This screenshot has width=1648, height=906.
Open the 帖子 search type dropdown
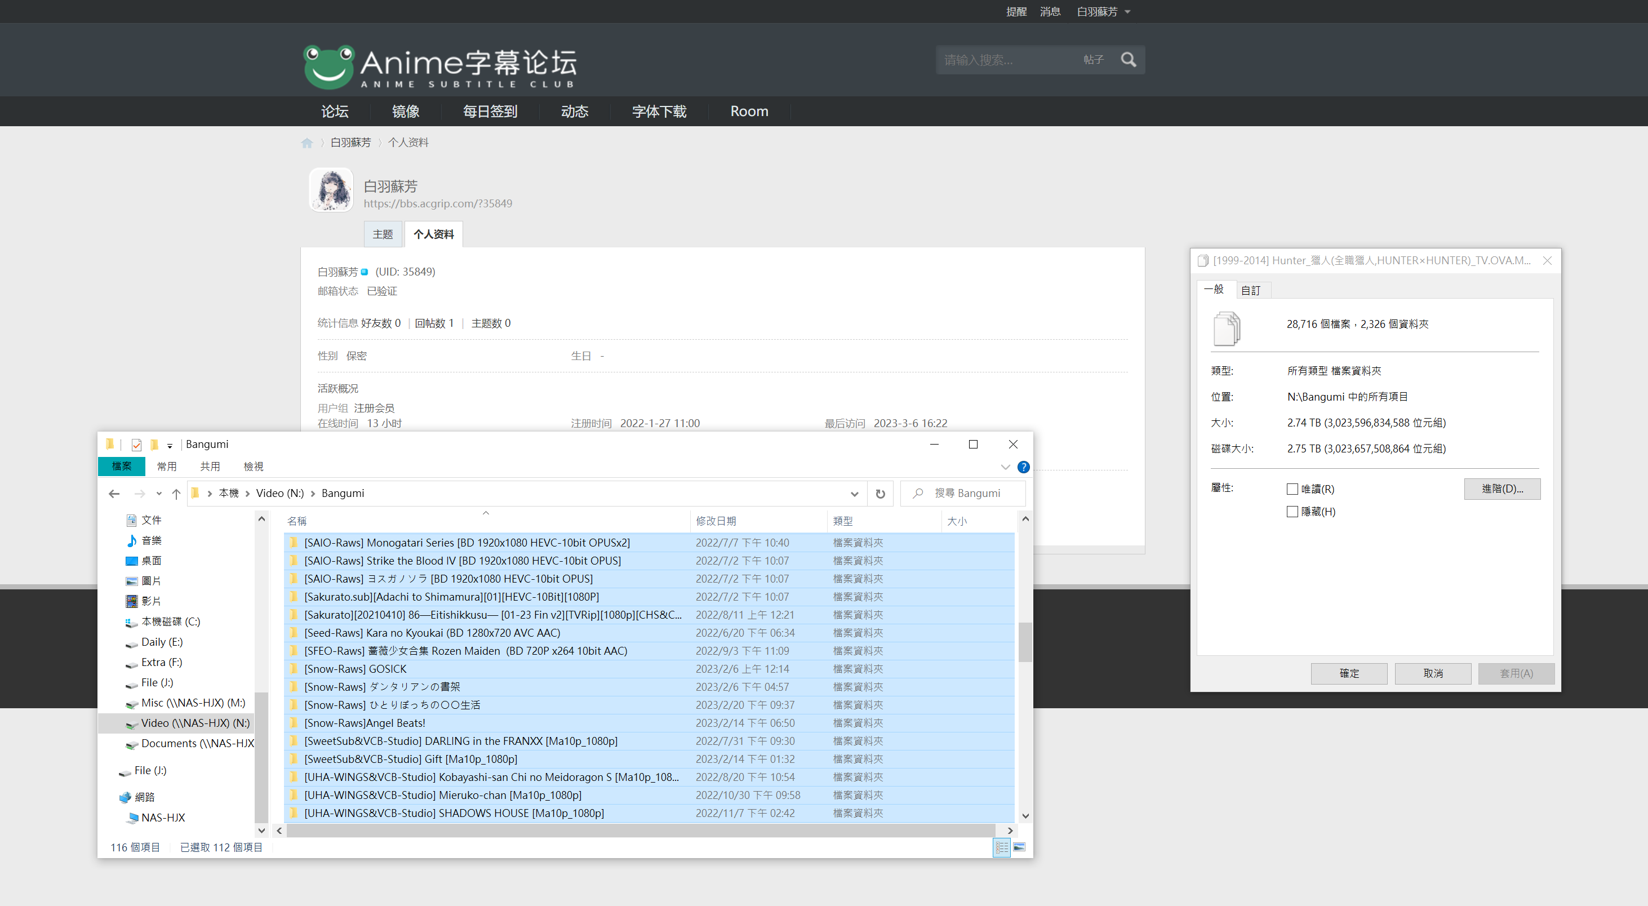[x=1094, y=60]
